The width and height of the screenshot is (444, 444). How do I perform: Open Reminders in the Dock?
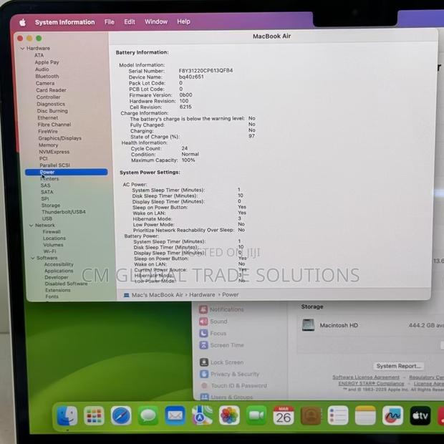coord(338,415)
